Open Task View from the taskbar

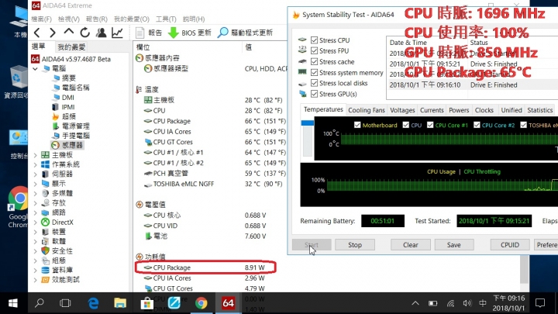65,303
